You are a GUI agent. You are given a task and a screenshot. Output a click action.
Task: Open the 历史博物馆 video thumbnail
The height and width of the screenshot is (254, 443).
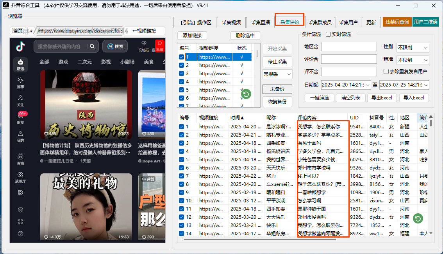pyautogui.click(x=86, y=104)
